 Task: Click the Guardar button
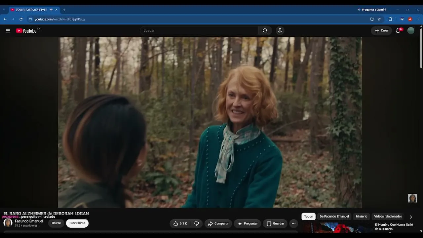coord(275,224)
